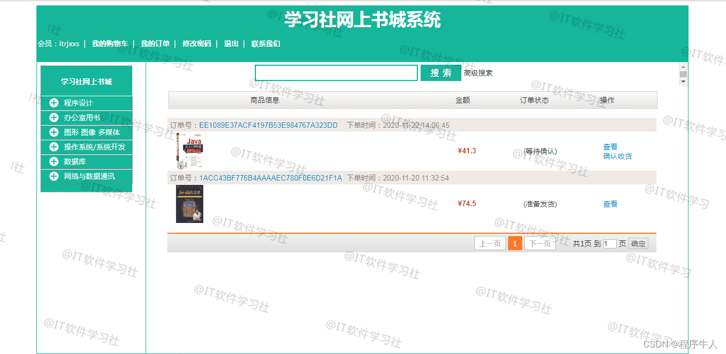Click the (等待确认) order status
The image size is (726, 354).
(x=540, y=151)
